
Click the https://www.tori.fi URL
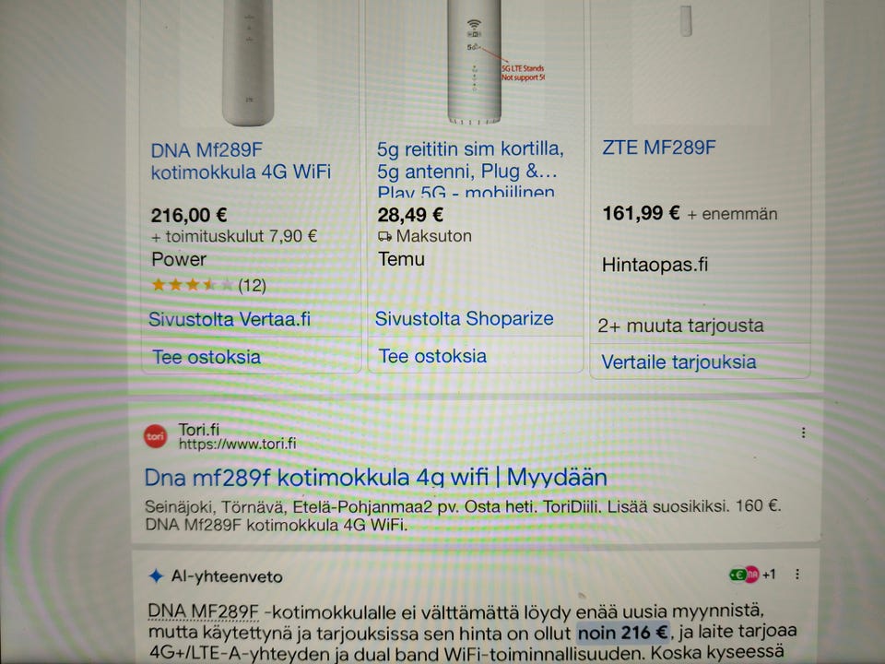(237, 444)
